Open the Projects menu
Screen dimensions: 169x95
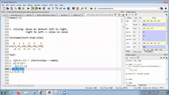pos(45,5)
